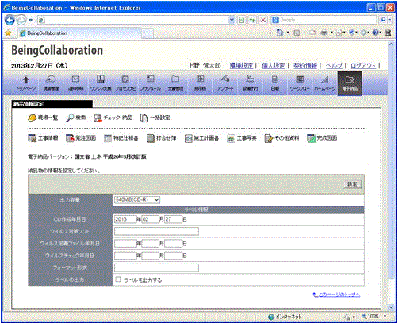Open 現場一覧 with helmet icon

[43, 118]
